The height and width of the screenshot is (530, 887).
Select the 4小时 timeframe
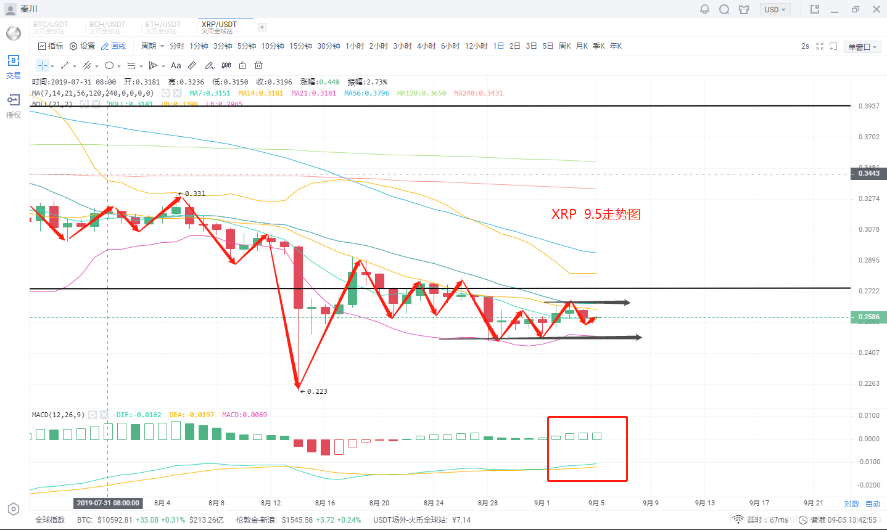coord(426,46)
